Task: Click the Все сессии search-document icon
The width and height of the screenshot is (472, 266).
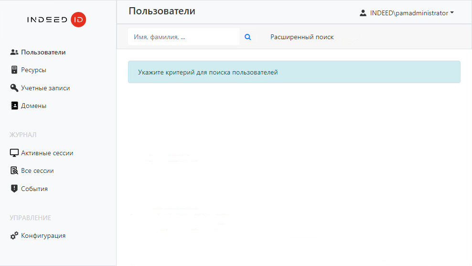Action: 14,170
